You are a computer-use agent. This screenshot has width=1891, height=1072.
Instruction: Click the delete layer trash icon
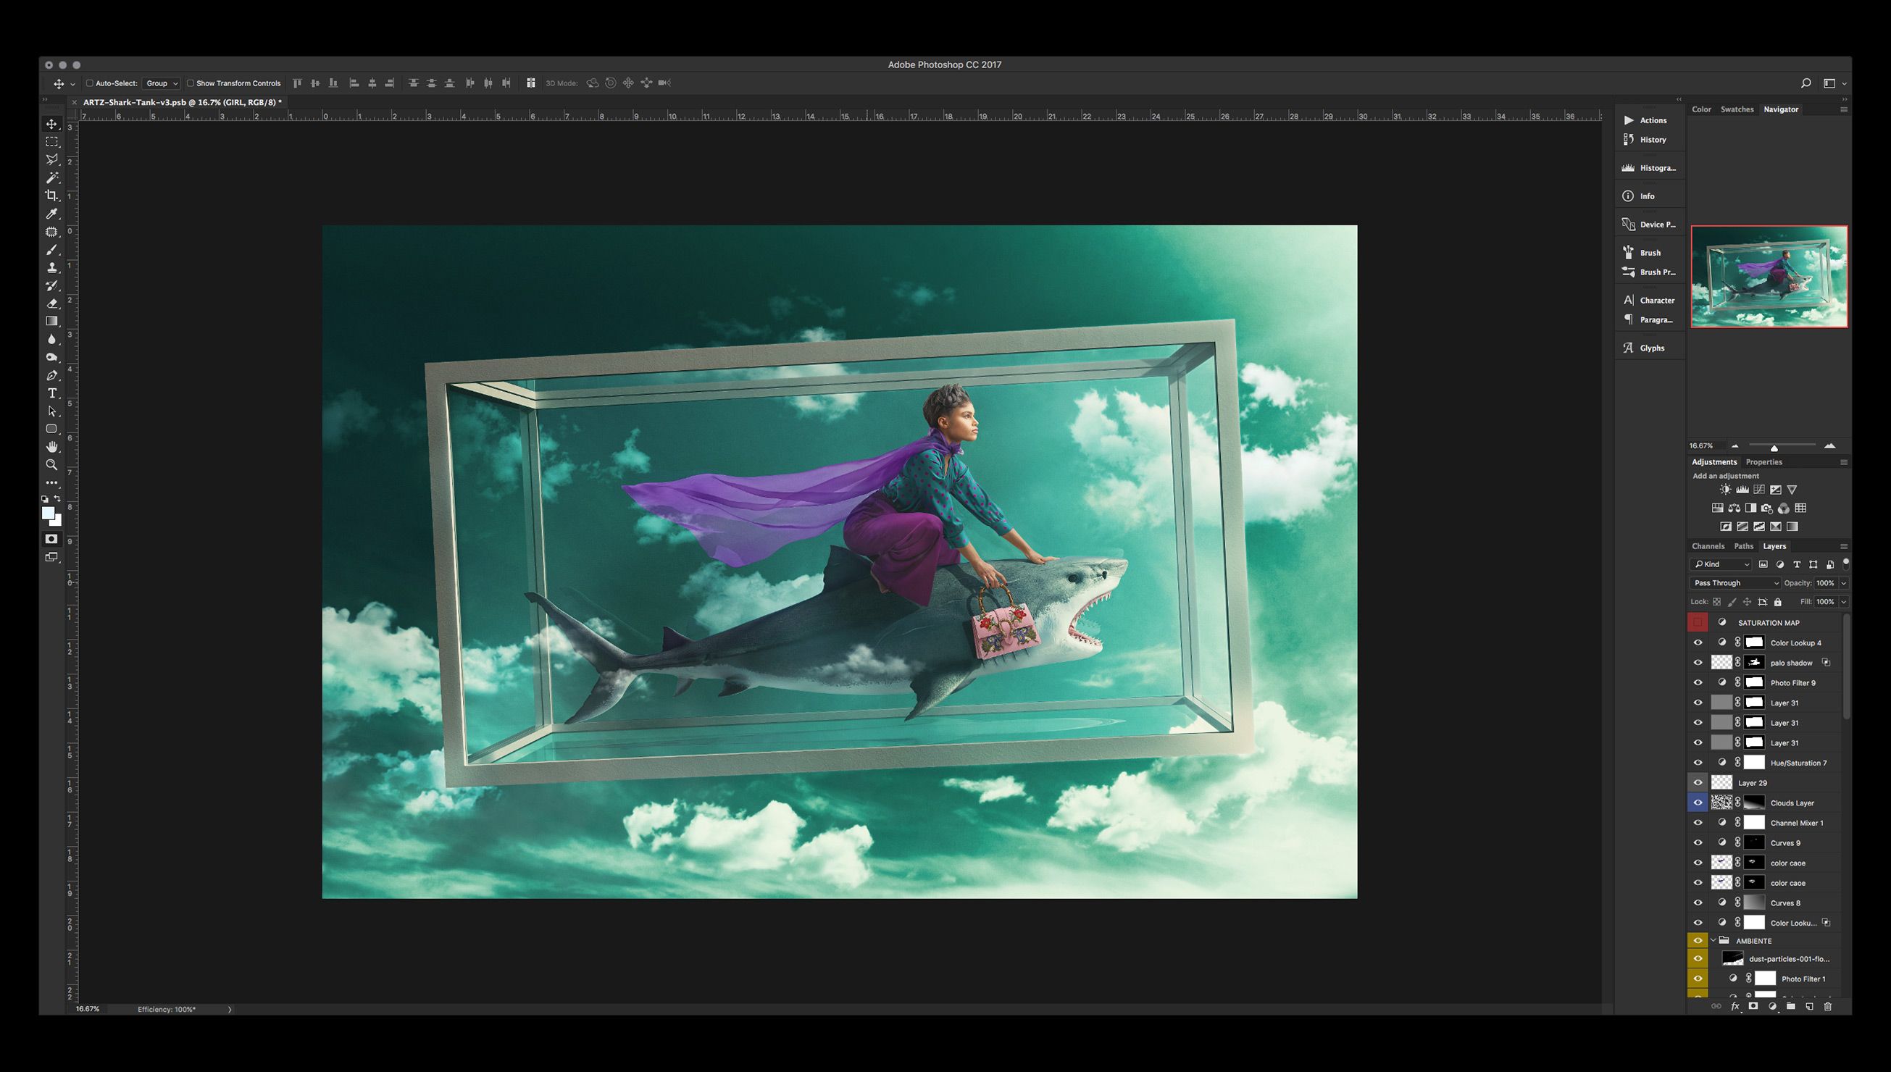pos(1828,1006)
